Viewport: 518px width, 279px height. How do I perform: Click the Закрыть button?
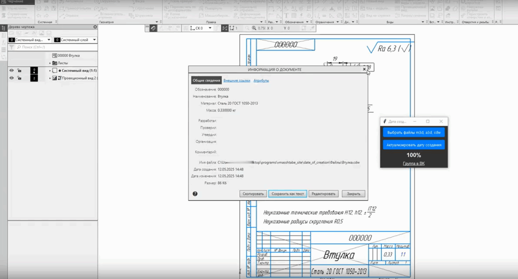pos(354,194)
